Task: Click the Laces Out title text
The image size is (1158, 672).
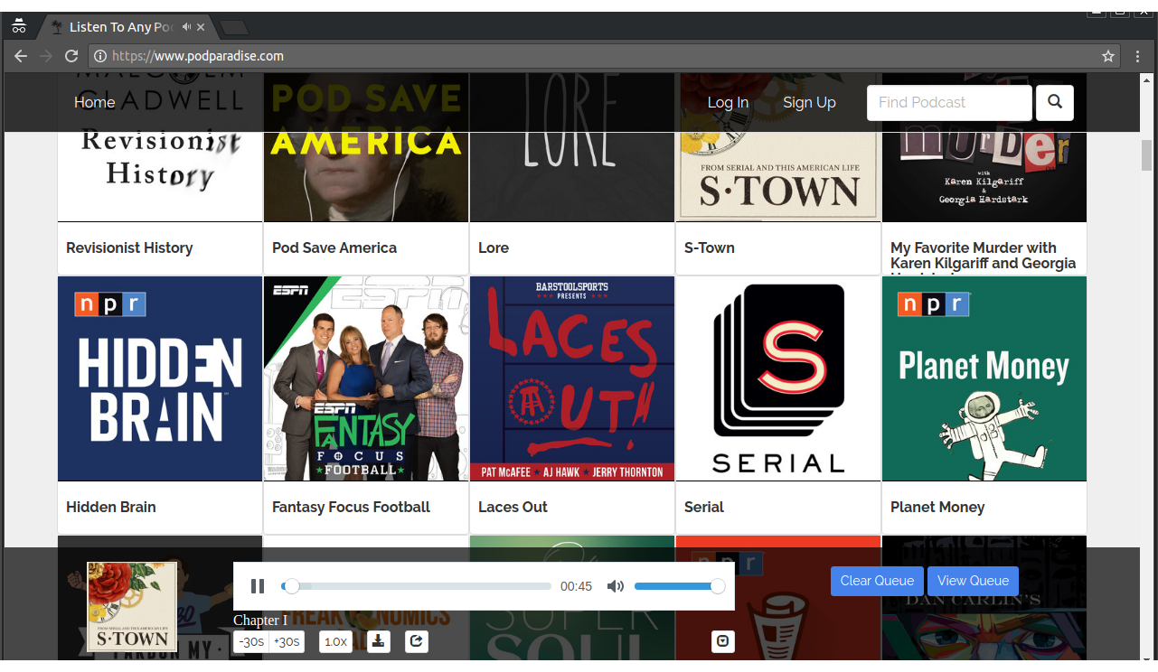Action: pos(513,507)
